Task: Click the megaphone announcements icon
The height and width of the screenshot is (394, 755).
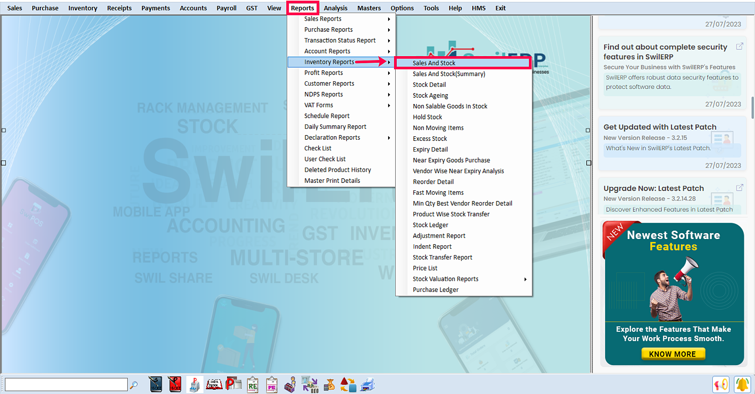Action: coord(721,385)
